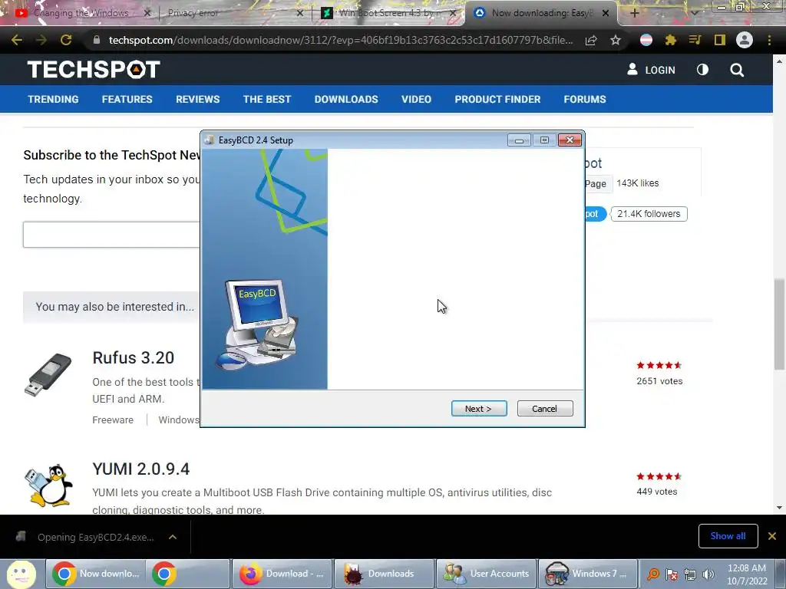The height and width of the screenshot is (589, 786).
Task: Close the Chrome downloads bar
Action: pos(772,536)
